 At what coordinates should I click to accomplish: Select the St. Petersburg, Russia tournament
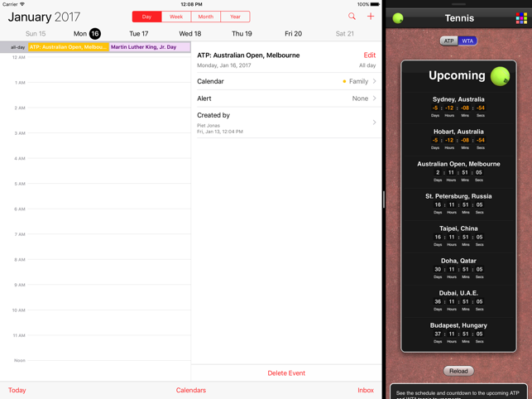458,204
